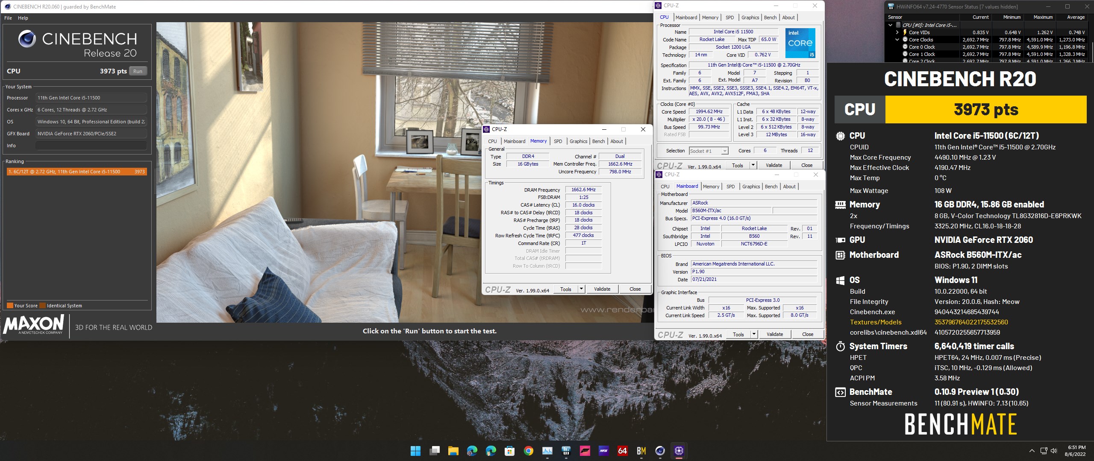
Task: Click the Average column header in HWiNFO
Action: coord(1076,17)
